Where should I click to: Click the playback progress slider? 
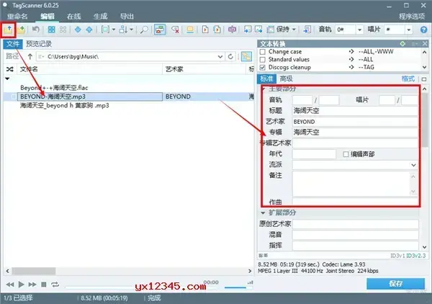142,287
